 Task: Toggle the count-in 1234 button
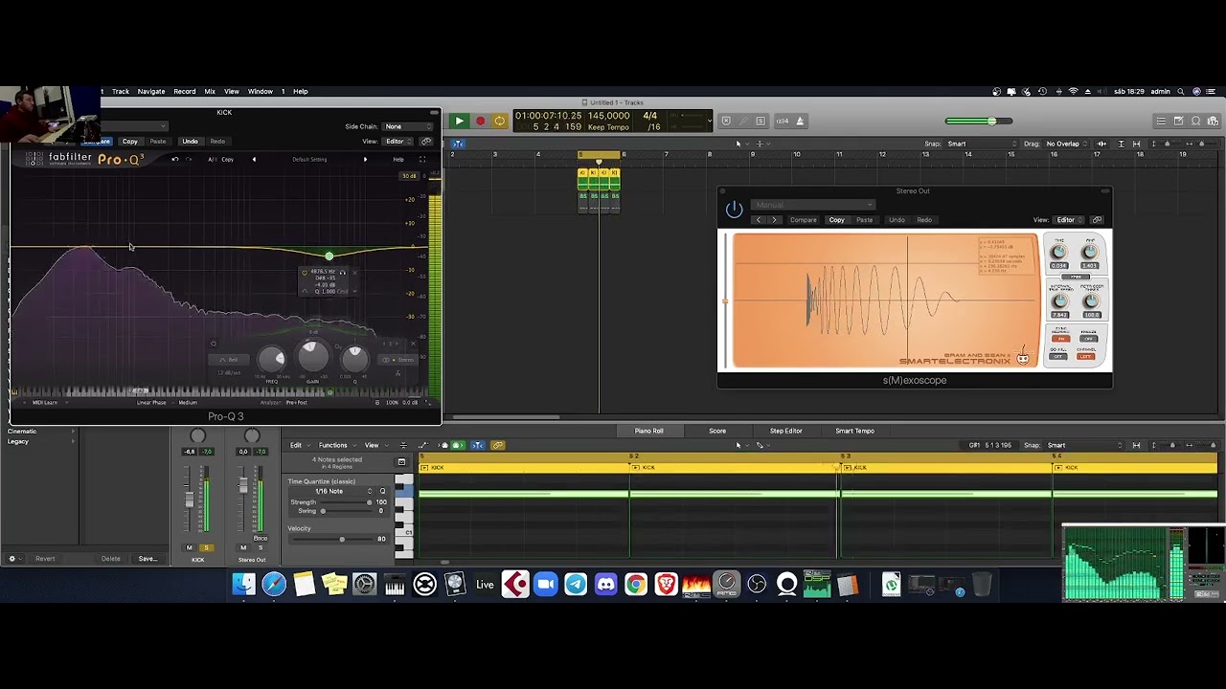coord(782,121)
